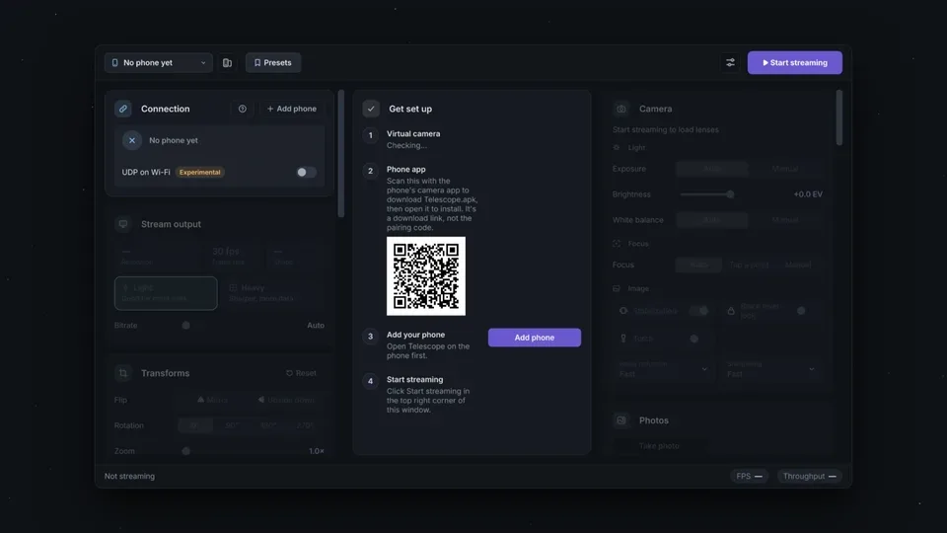This screenshot has height=533, width=947.
Task: Set Focus mode to Auto
Action: click(698, 265)
